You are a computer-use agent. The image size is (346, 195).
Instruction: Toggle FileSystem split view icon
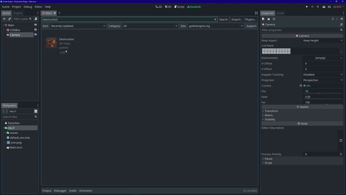click(x=36, y=111)
